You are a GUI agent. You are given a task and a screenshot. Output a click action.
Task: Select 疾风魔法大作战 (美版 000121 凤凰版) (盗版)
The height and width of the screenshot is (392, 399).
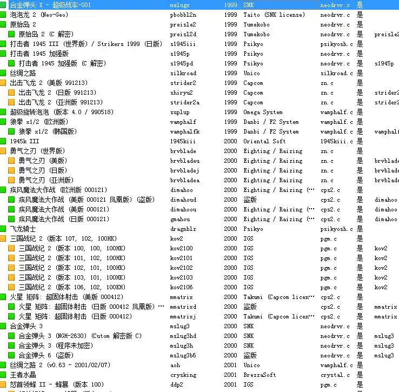87,200
